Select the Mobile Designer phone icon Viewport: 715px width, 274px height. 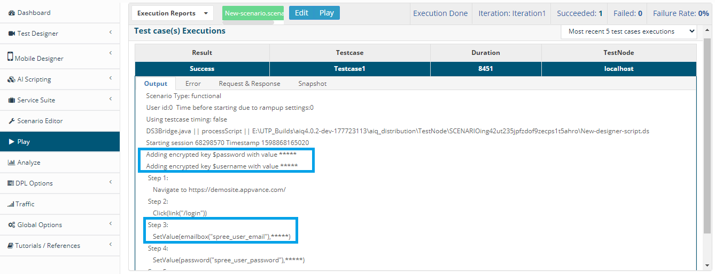click(x=10, y=57)
